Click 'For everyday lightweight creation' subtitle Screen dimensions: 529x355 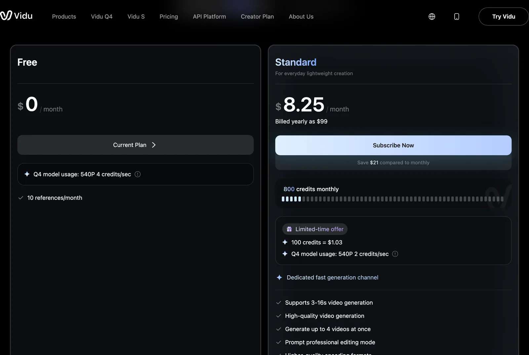coord(314,73)
